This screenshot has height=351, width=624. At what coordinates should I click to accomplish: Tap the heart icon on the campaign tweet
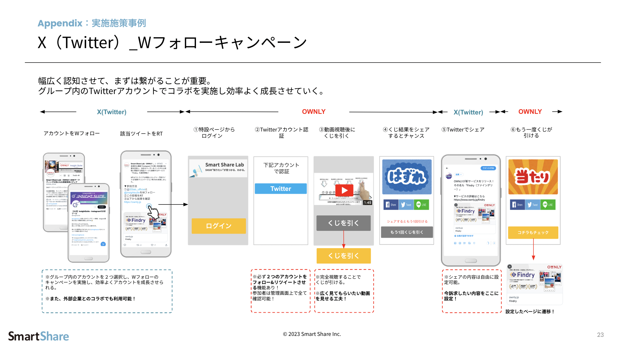[152, 245]
